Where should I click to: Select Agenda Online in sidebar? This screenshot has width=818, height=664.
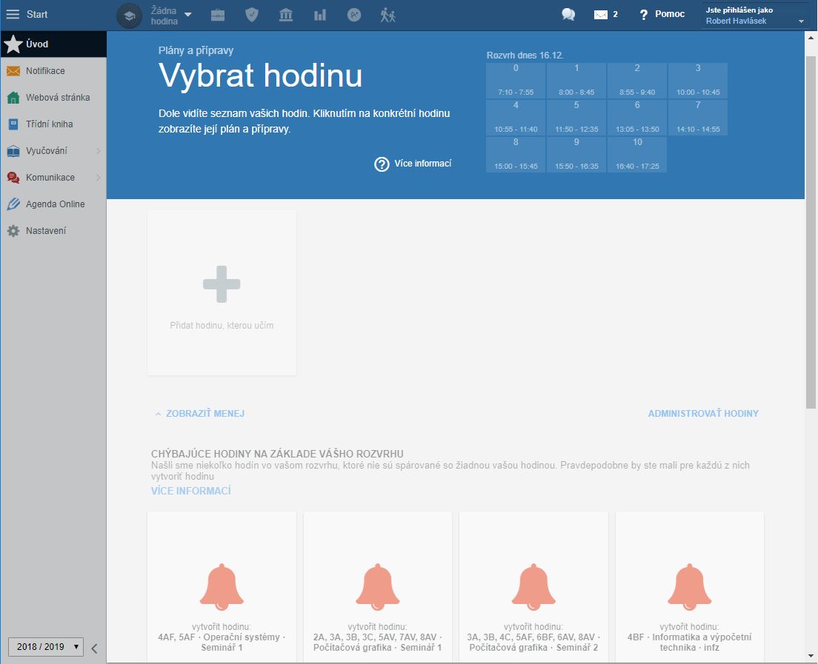pos(55,204)
